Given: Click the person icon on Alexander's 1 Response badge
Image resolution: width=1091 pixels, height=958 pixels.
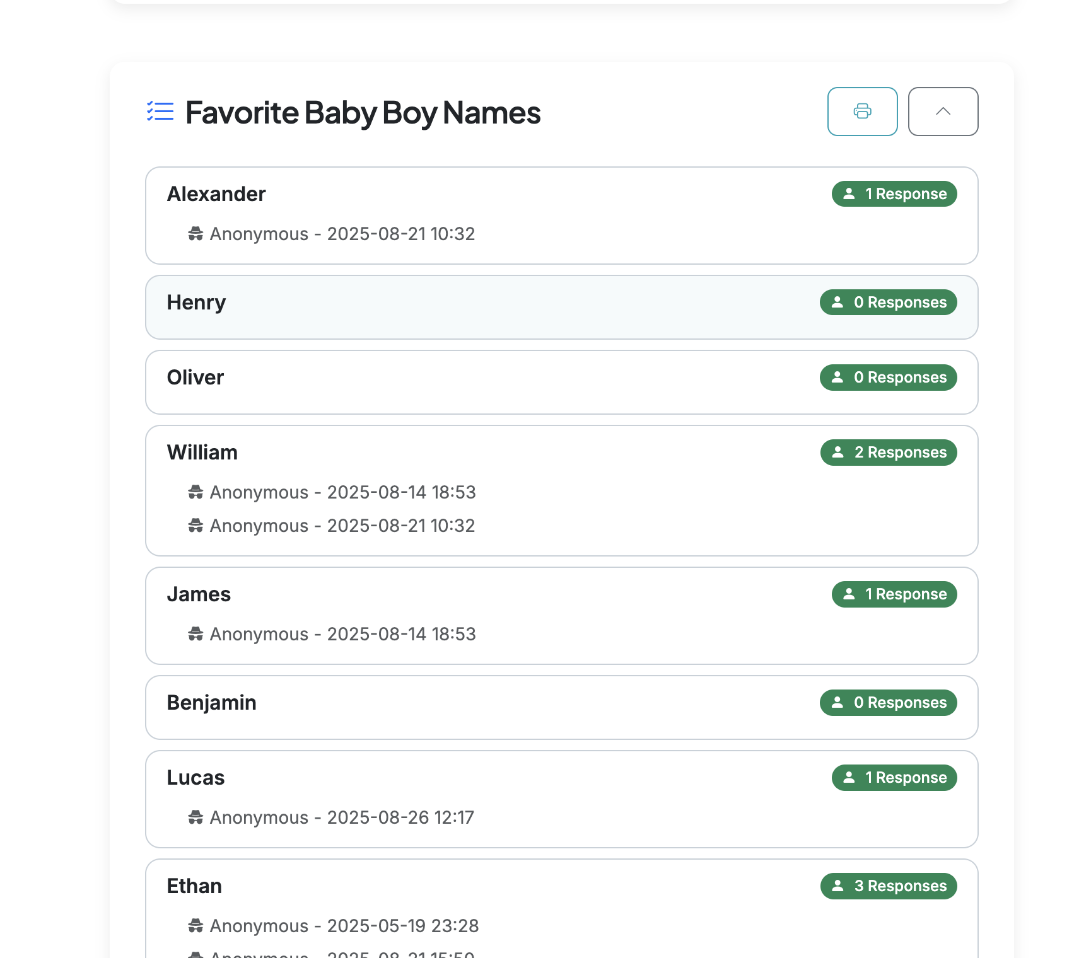Looking at the screenshot, I should pos(849,194).
